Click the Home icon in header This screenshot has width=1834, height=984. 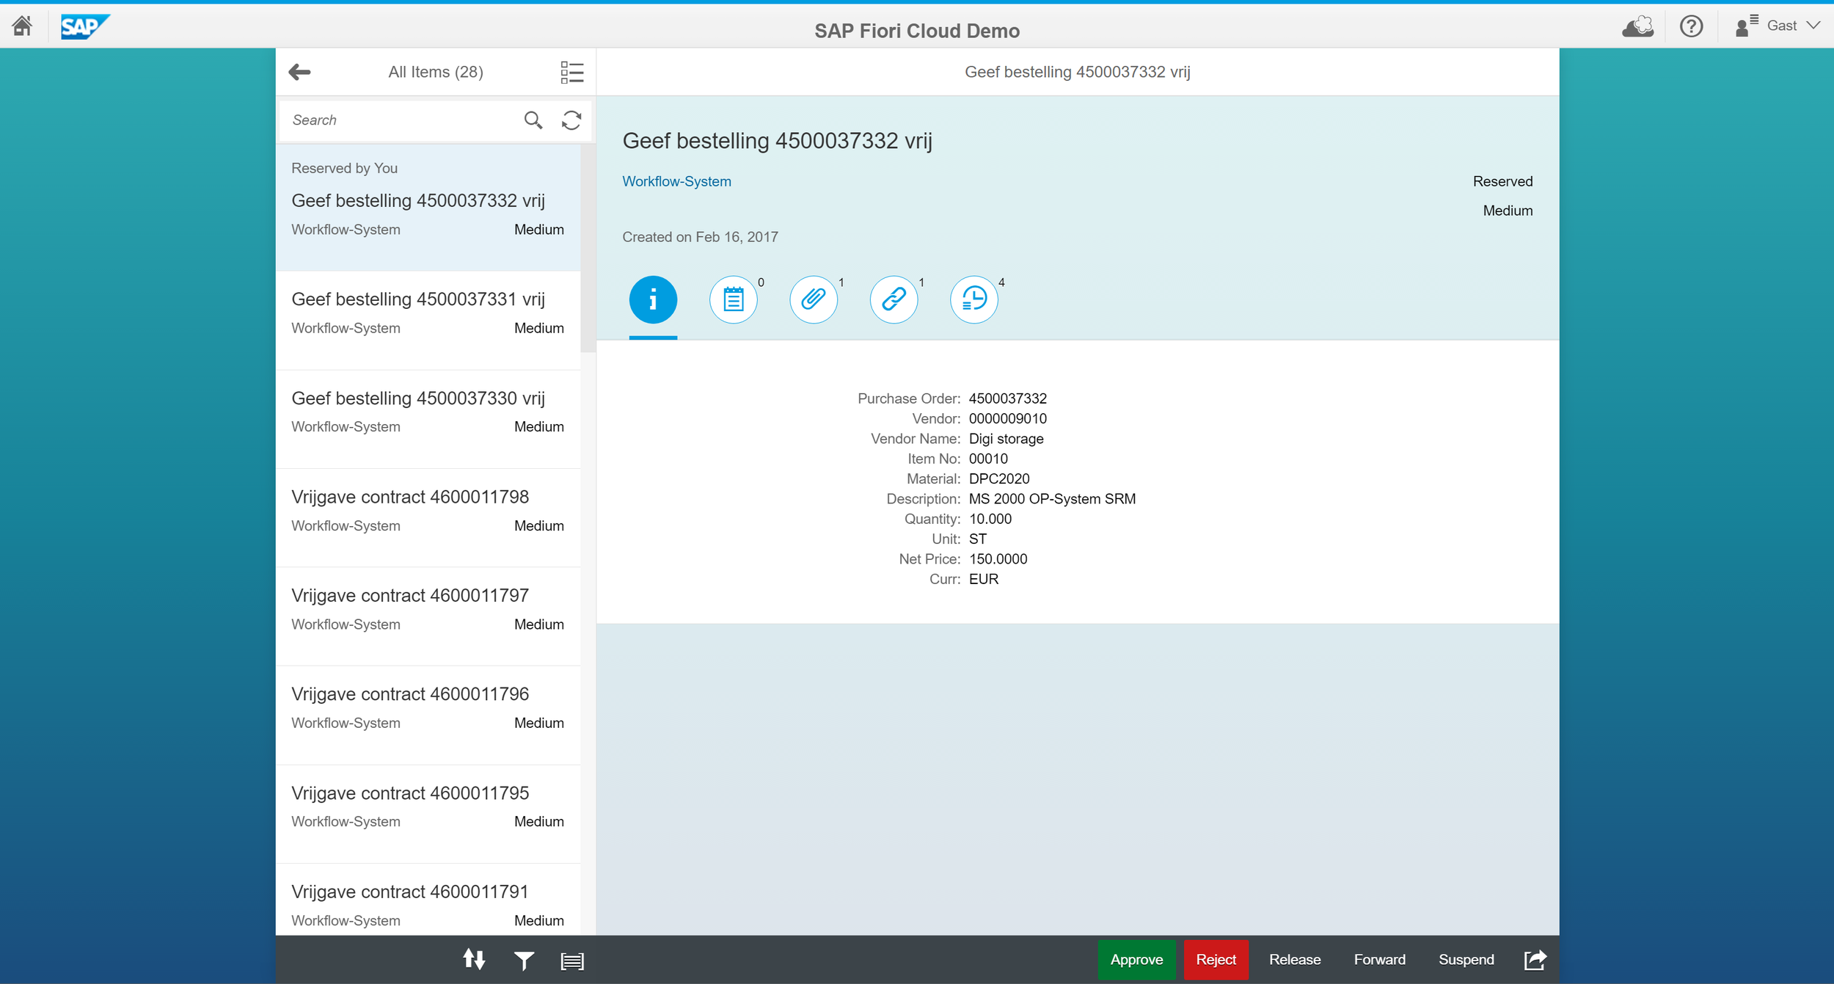coord(22,26)
